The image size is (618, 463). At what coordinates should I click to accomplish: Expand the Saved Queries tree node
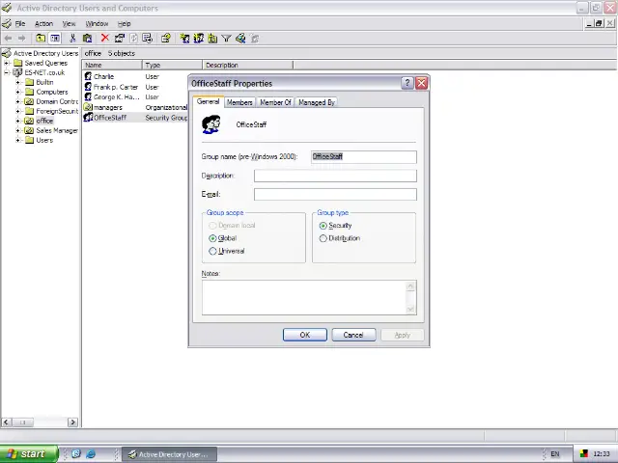click(x=7, y=63)
